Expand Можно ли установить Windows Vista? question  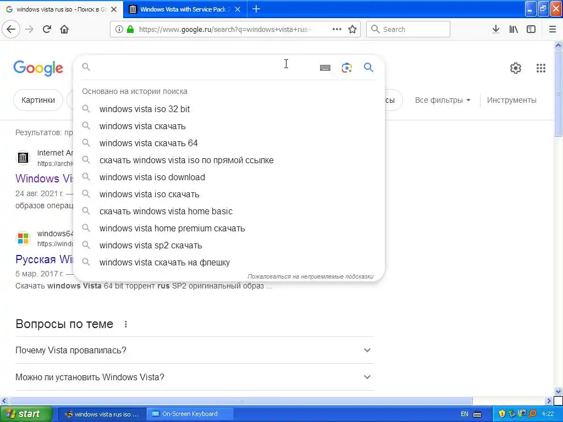click(194, 377)
